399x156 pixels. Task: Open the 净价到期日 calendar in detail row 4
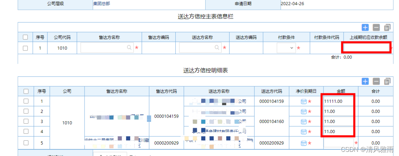pos(304,132)
